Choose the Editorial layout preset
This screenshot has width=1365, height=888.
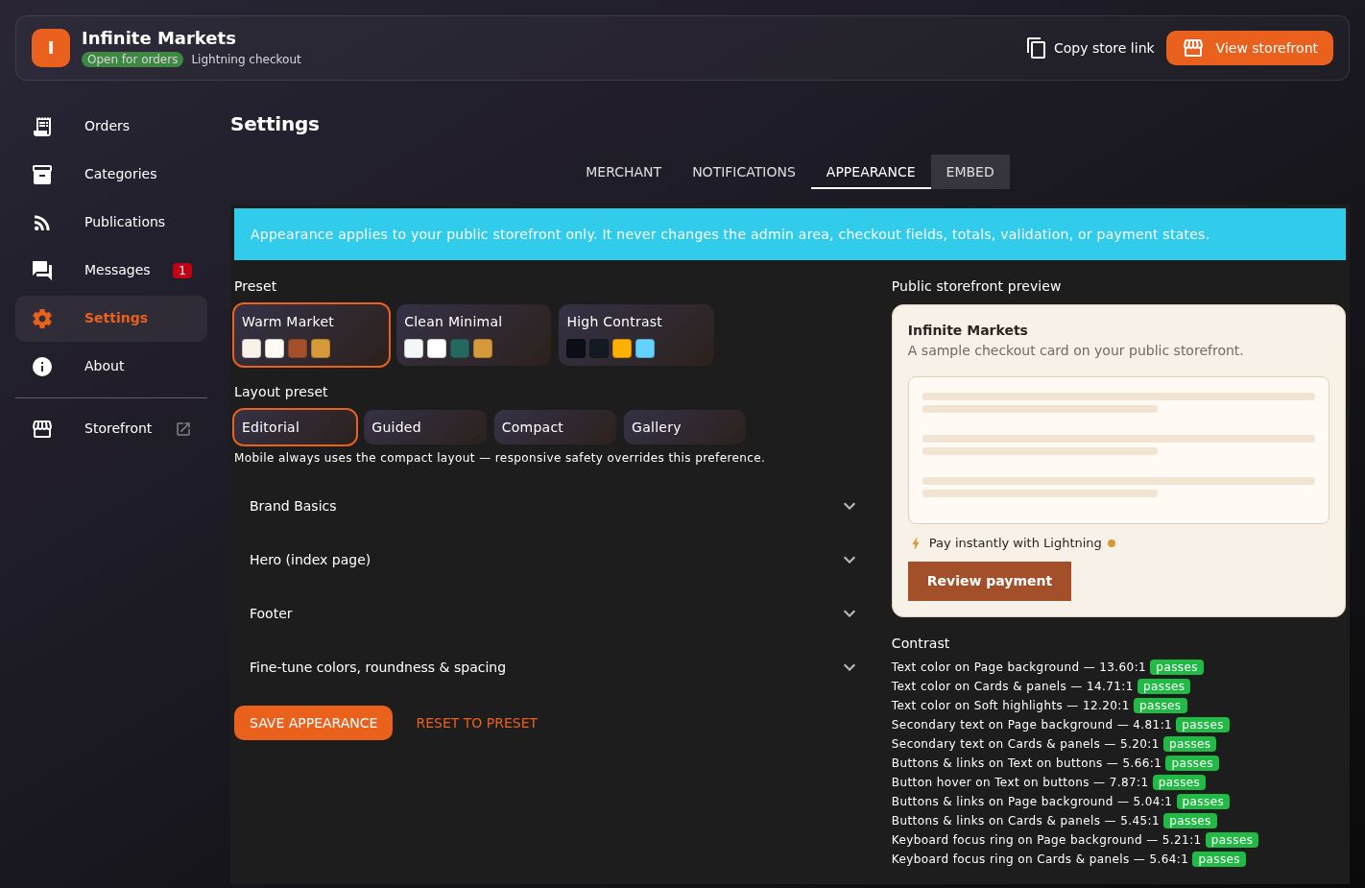point(296,427)
